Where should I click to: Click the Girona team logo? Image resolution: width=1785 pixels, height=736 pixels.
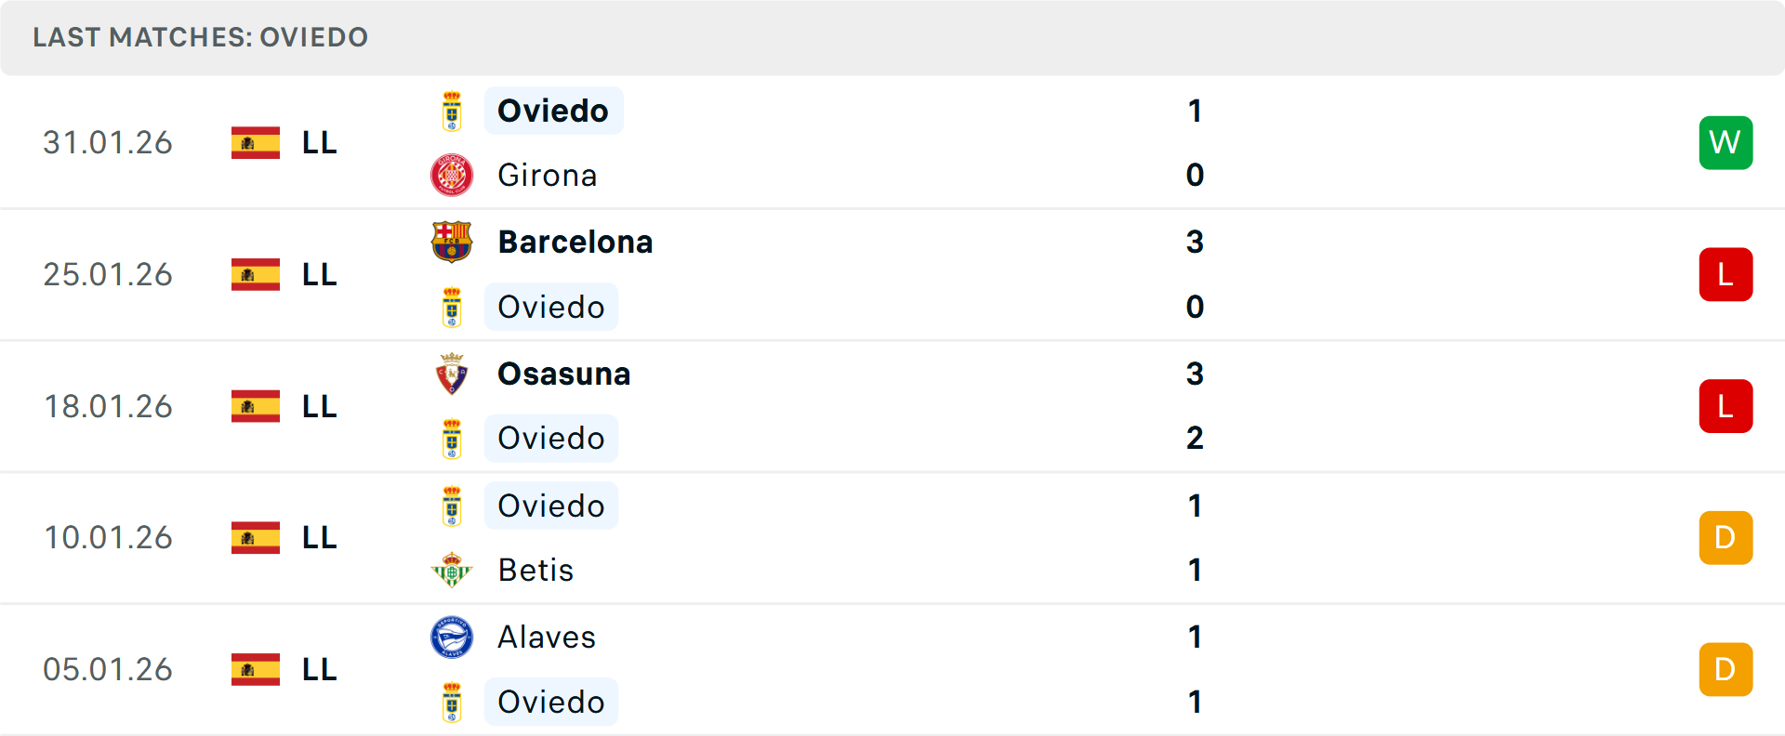[x=453, y=175]
